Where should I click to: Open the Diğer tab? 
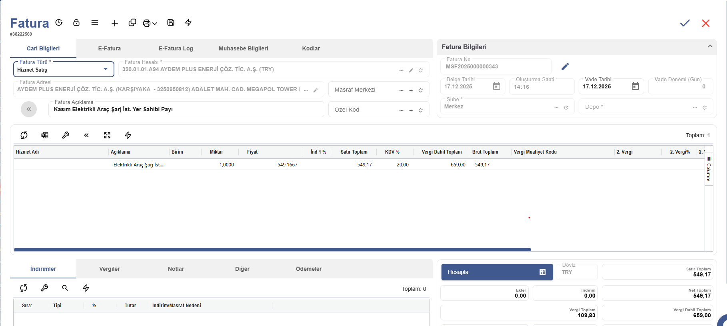242,269
